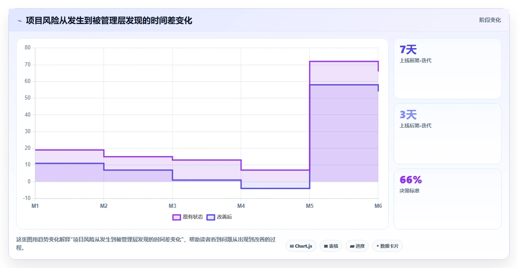The width and height of the screenshot is (518, 268).
Task: Click the 表格 tag chip
Action: coord(331,246)
